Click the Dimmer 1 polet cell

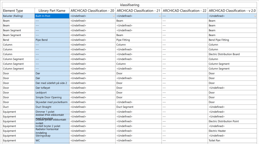52,112
